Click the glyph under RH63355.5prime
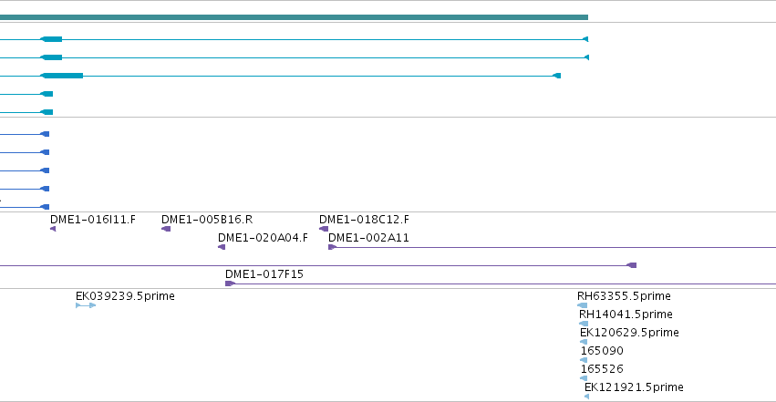The width and height of the screenshot is (776, 402). 582,305
